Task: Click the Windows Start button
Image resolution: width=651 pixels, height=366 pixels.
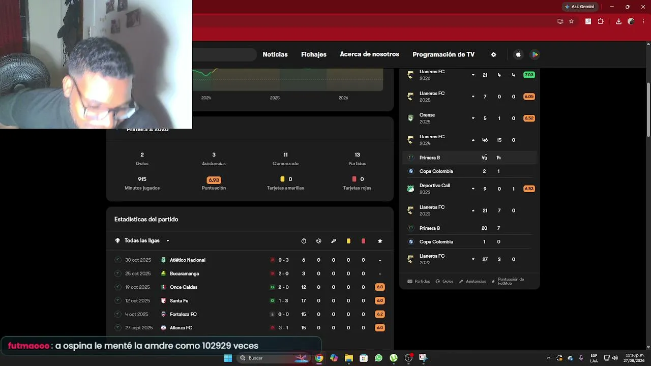Action: 228,358
